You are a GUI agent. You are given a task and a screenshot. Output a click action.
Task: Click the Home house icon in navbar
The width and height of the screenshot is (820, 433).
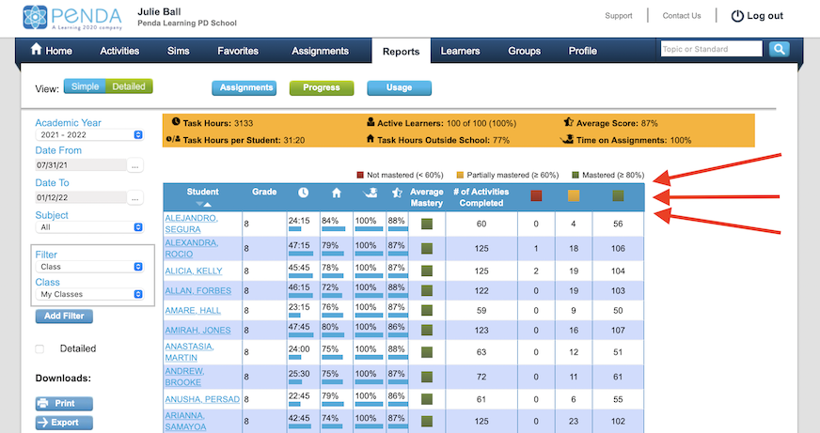click(x=36, y=49)
